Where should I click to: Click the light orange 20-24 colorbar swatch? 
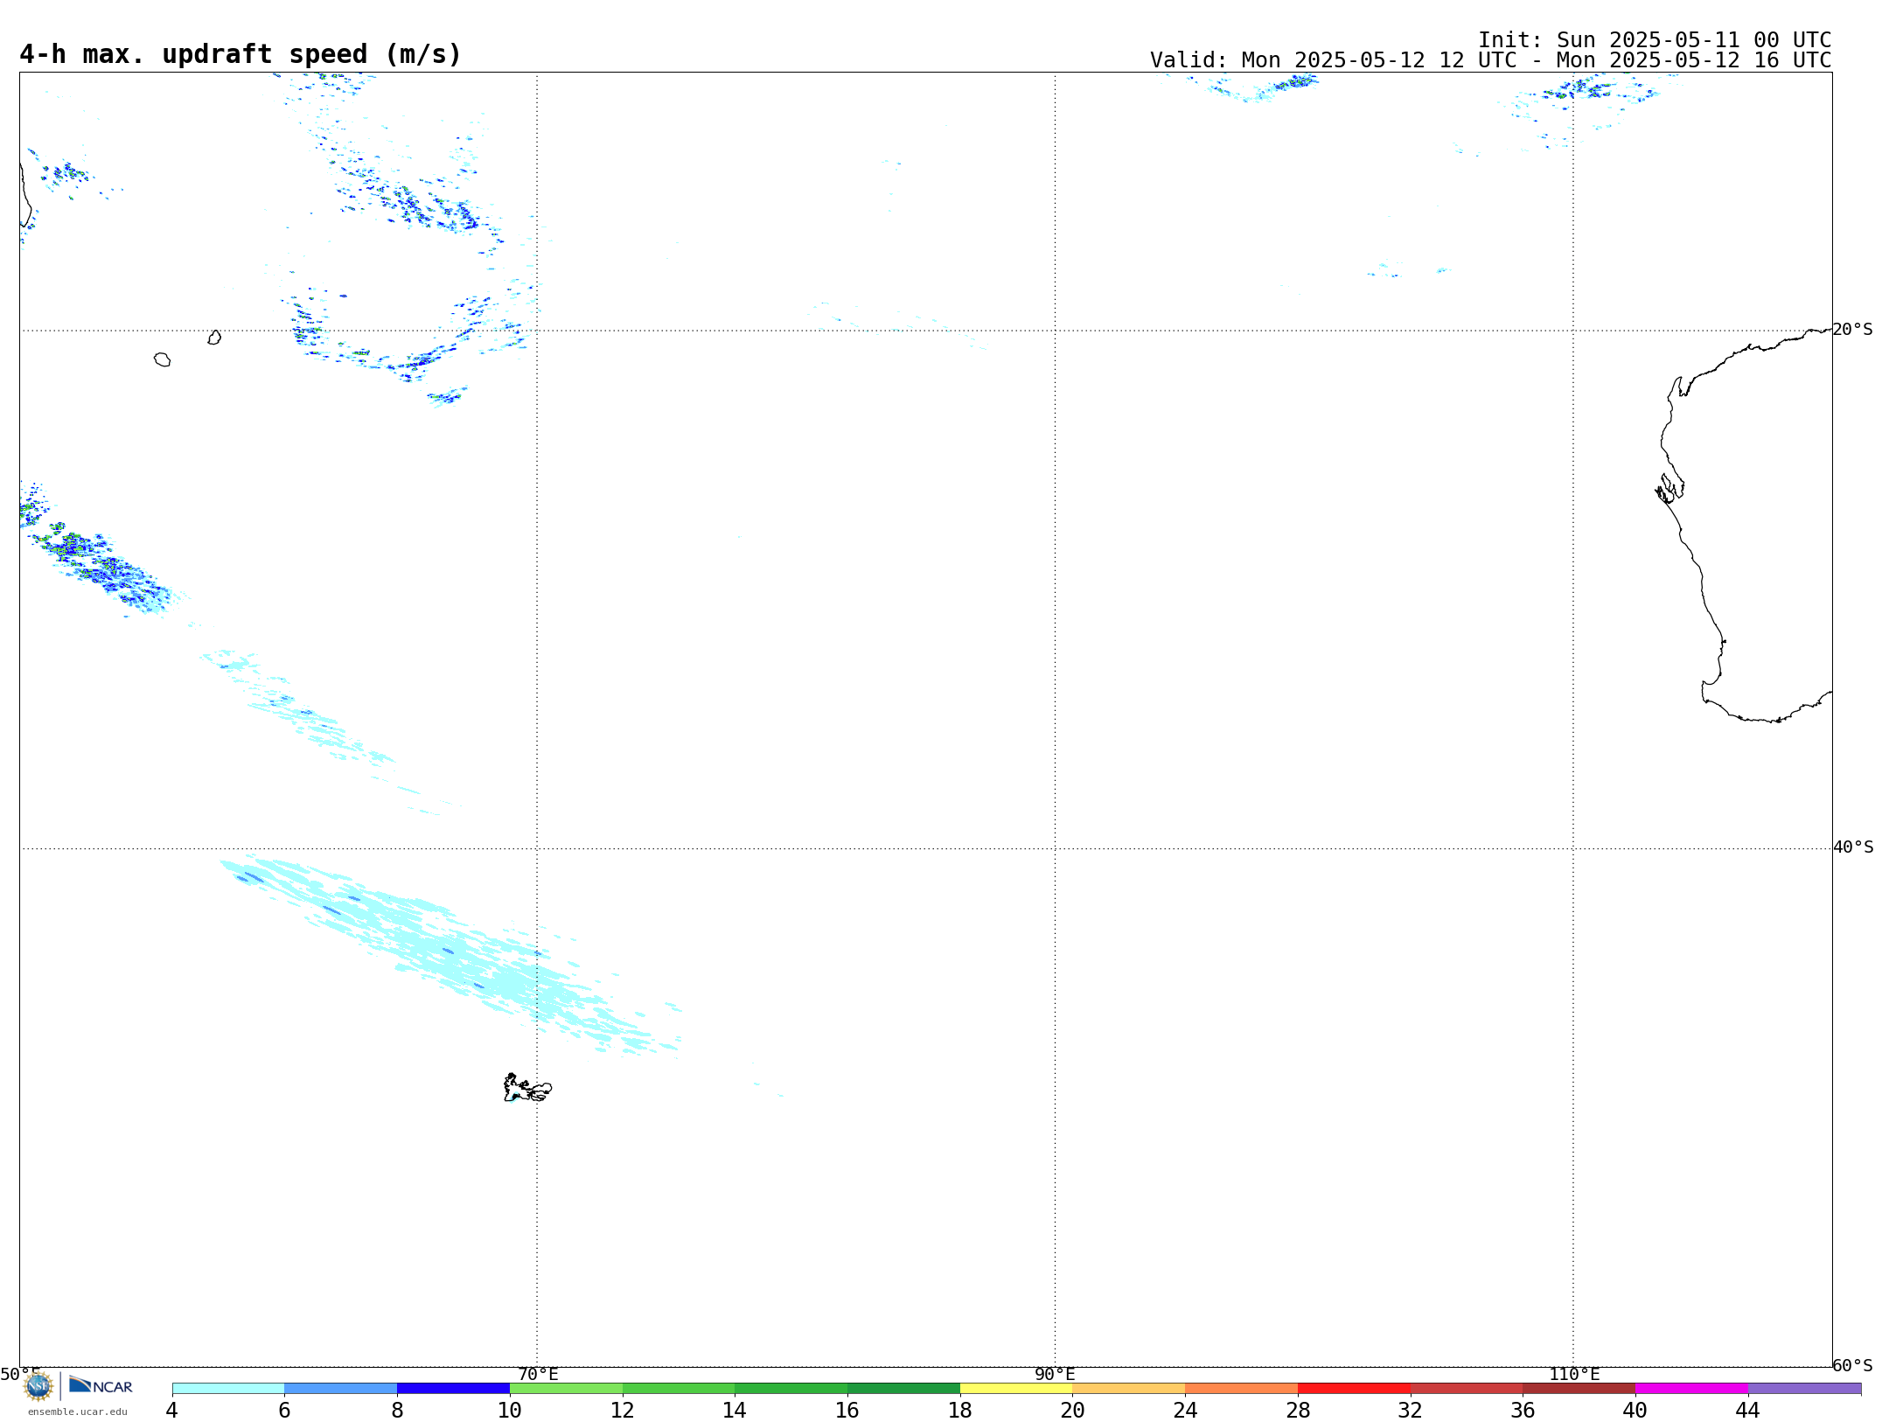(1129, 1389)
